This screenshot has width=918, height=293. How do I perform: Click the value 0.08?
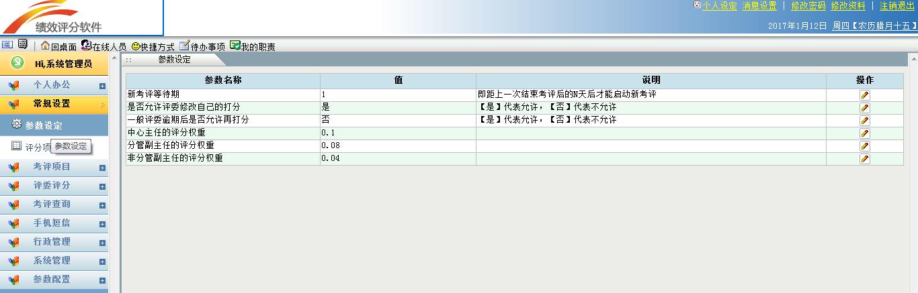[x=331, y=145]
